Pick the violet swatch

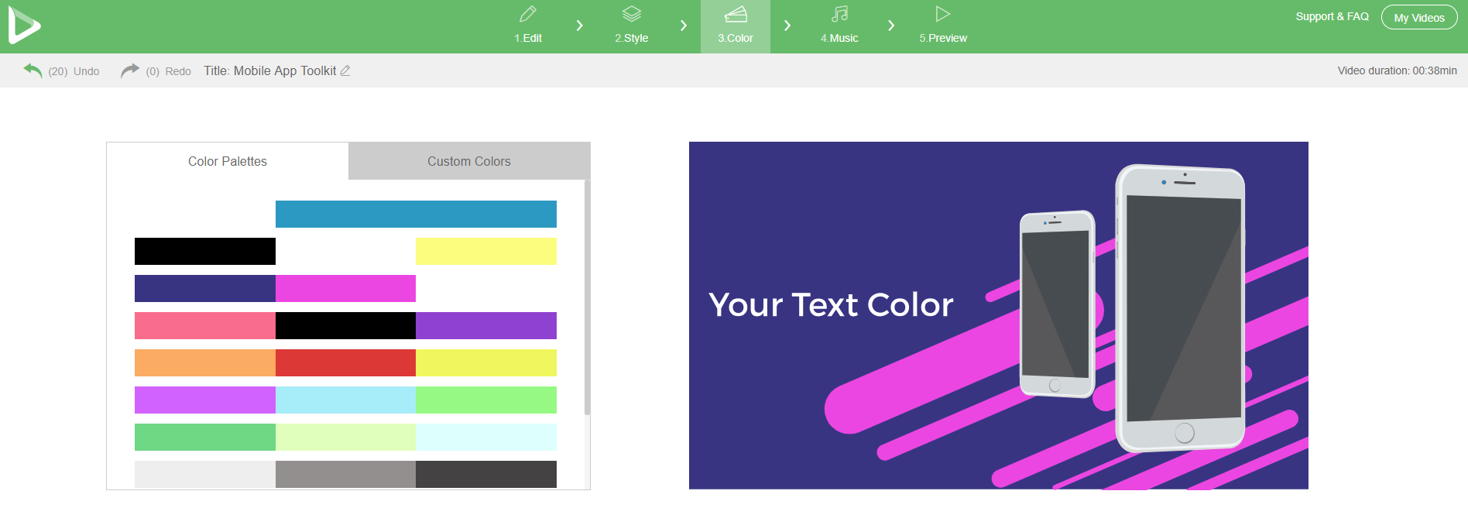coord(205,400)
